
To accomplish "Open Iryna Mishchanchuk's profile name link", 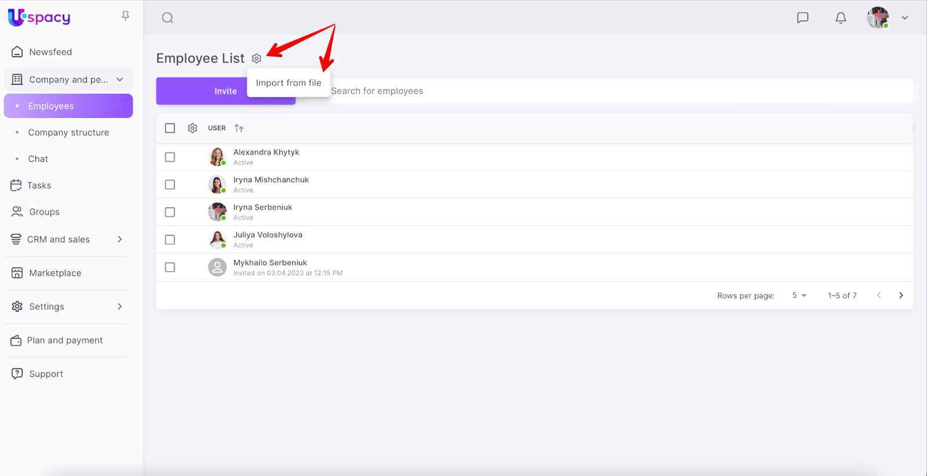I will pos(271,180).
